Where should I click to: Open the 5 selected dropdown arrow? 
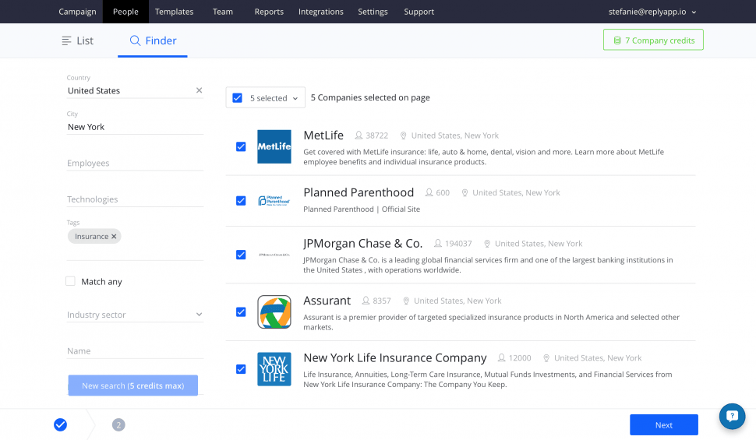(295, 98)
